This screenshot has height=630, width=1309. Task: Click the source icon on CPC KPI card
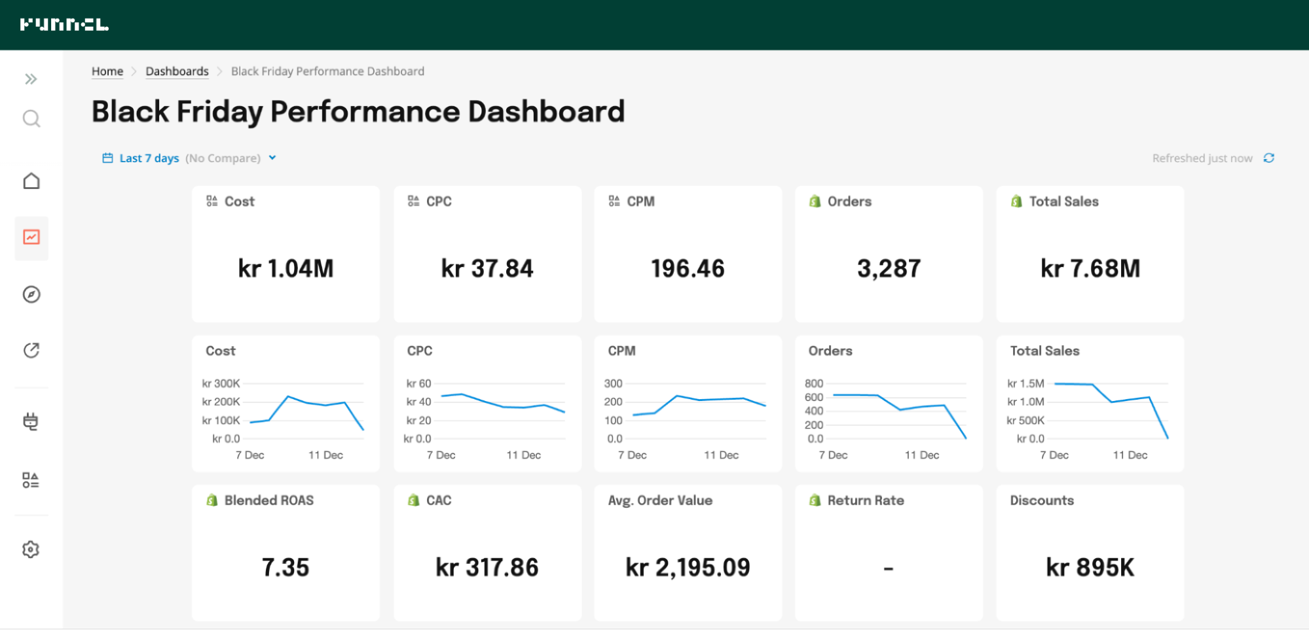[x=413, y=201]
